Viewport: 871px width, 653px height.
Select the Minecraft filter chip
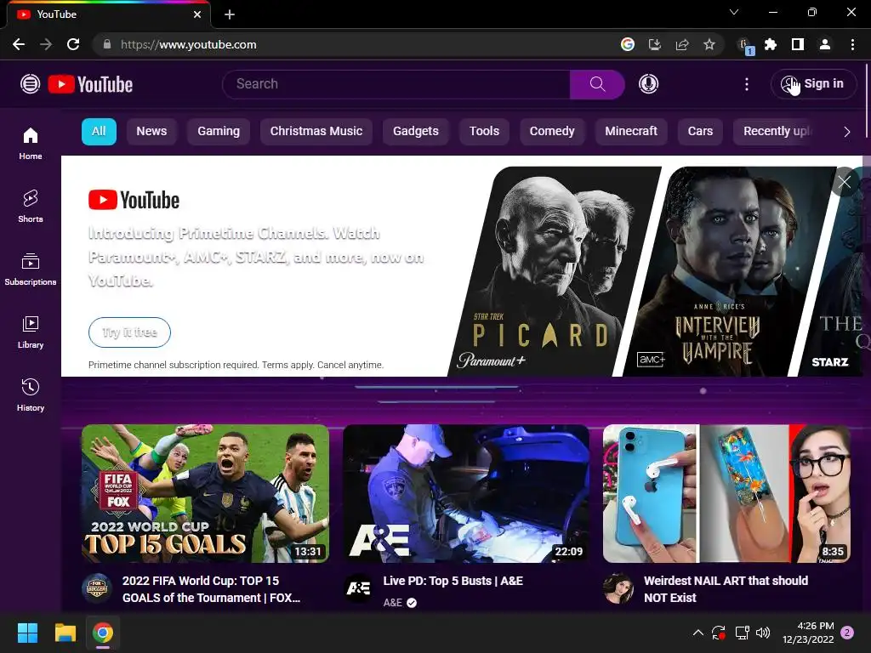[631, 132]
